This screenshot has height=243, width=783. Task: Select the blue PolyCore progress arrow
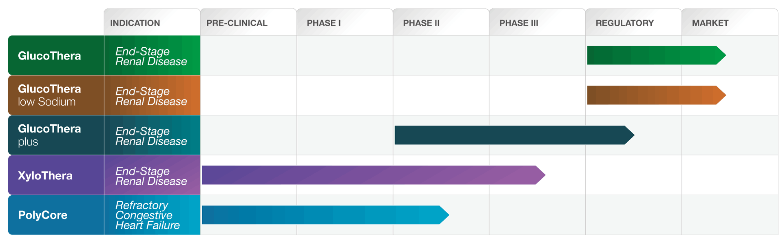(325, 215)
